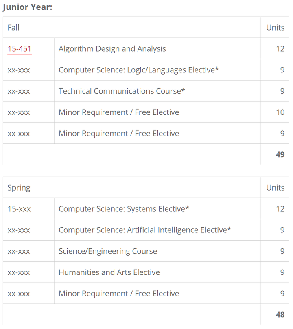This screenshot has width=293, height=329.
Task: Click the 12 units for Systems Elective
Action: click(x=280, y=209)
